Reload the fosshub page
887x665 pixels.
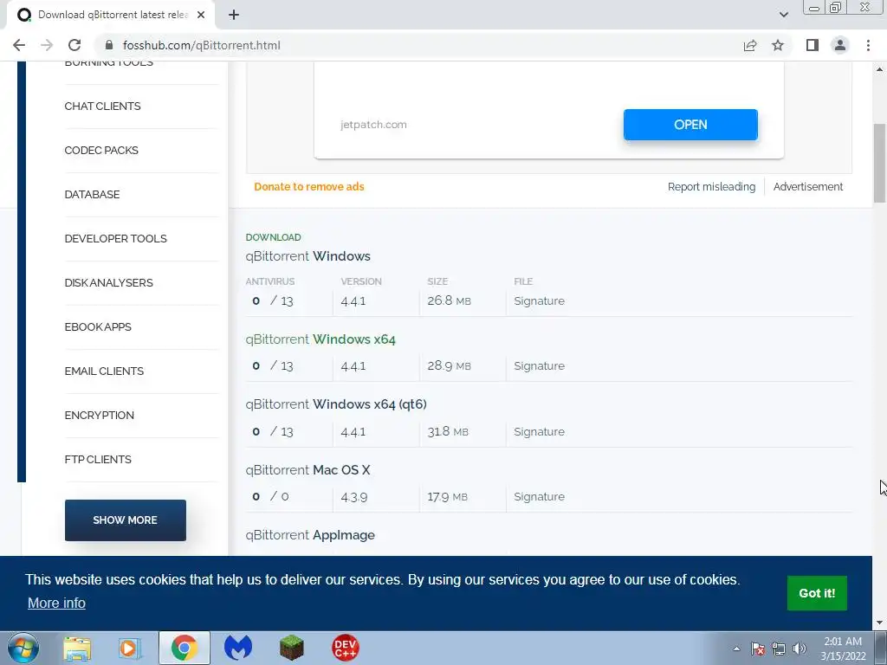coord(74,45)
